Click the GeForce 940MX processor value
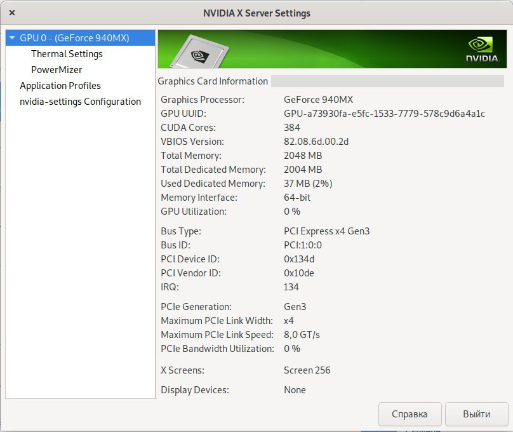Image resolution: width=513 pixels, height=432 pixels. coord(318,100)
